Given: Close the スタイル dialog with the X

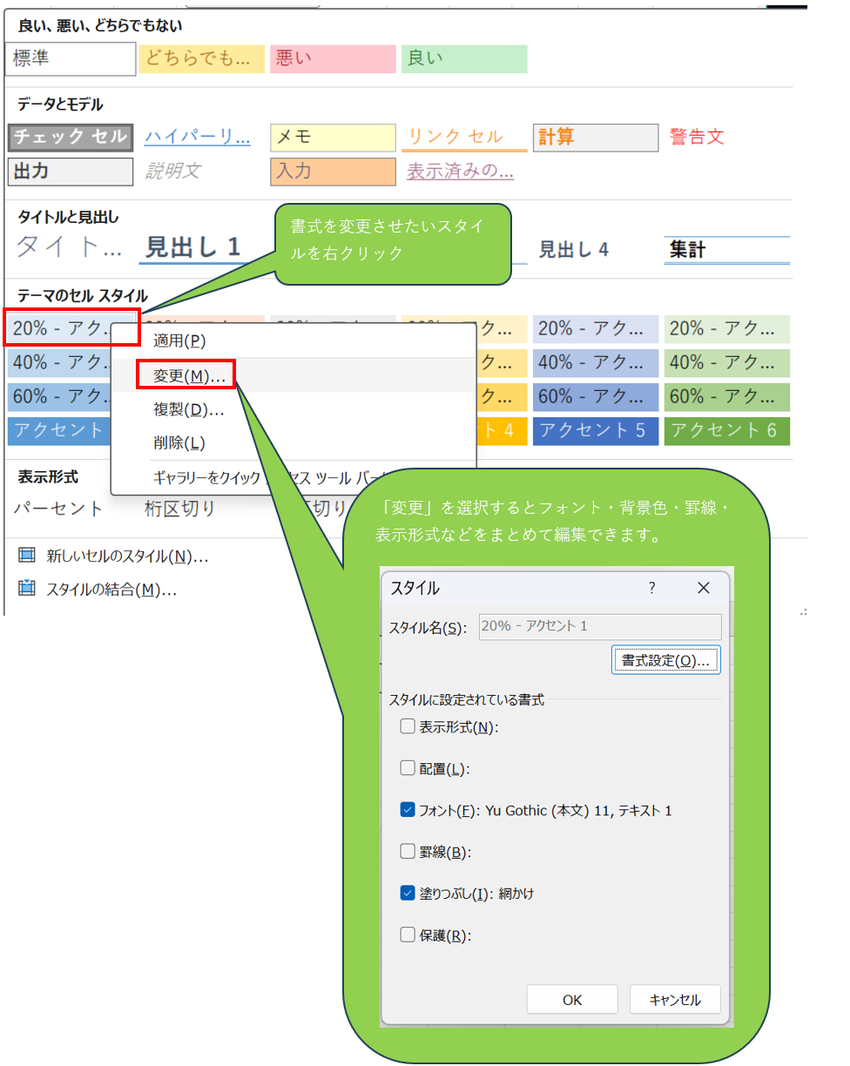Looking at the screenshot, I should (704, 588).
